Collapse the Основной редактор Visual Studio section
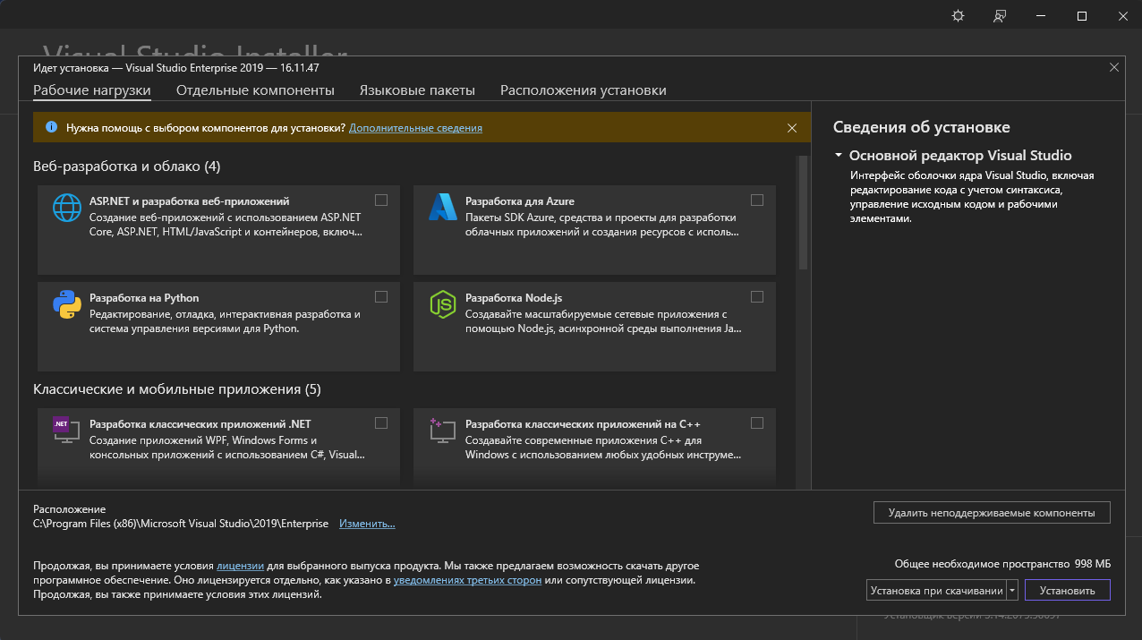The image size is (1142, 640). tap(839, 155)
